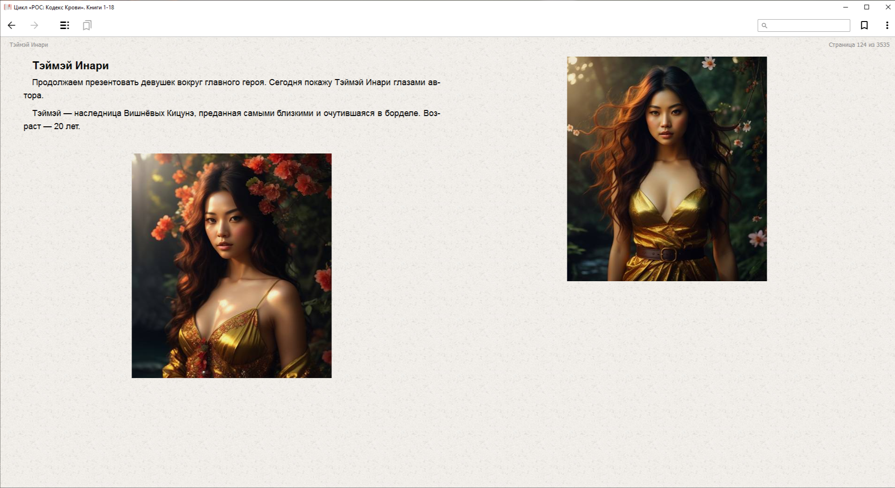Minimize the reader window
The width and height of the screenshot is (895, 488).
click(x=845, y=7)
